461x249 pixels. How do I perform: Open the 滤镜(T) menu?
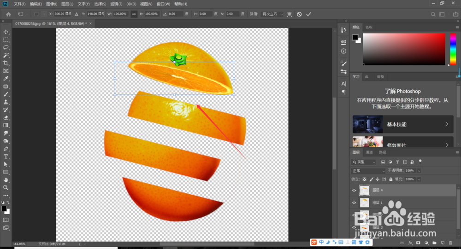pos(116,4)
